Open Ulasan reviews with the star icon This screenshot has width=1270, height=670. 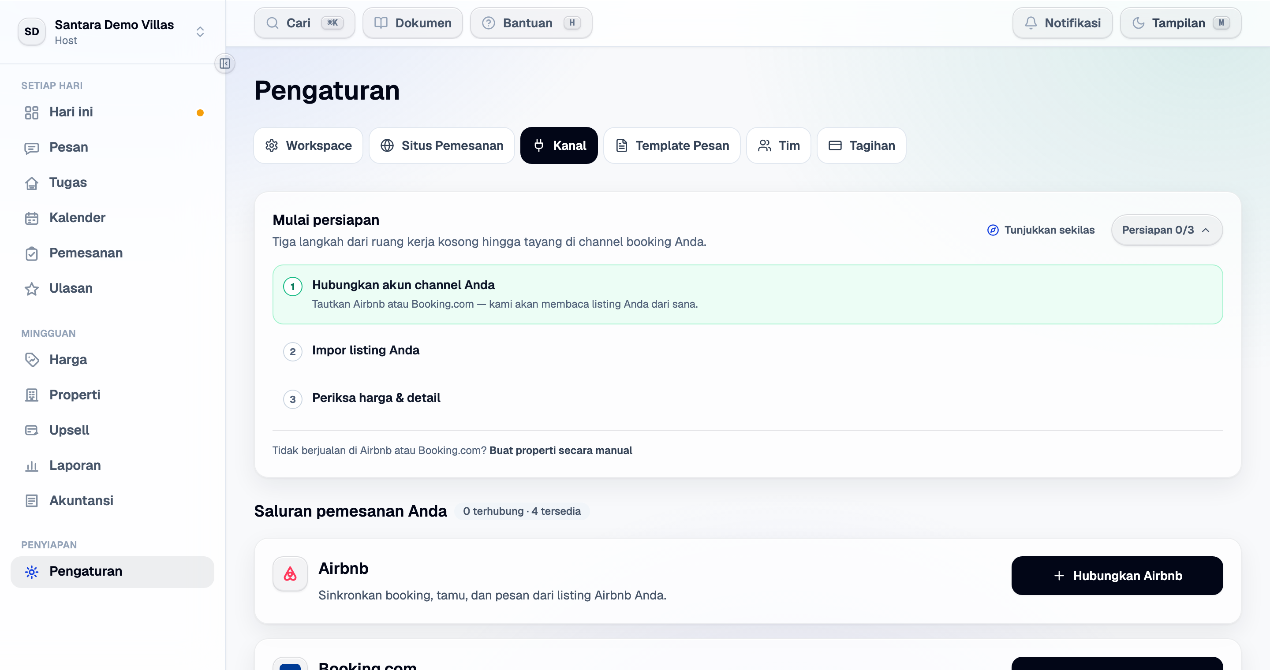(112, 288)
